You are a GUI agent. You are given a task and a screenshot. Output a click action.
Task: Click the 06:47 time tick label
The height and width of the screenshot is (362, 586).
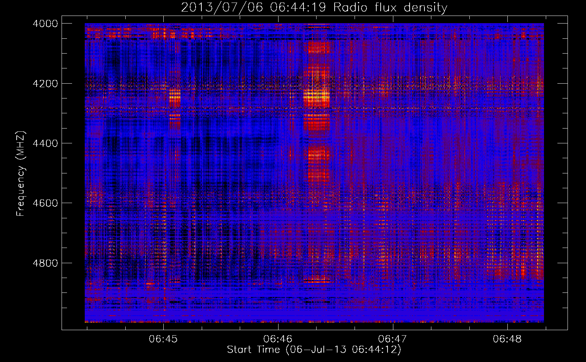pos(393,339)
